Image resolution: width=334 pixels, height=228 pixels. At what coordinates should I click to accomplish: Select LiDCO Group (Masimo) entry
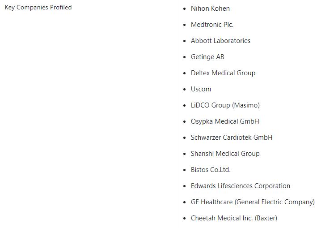[225, 105]
